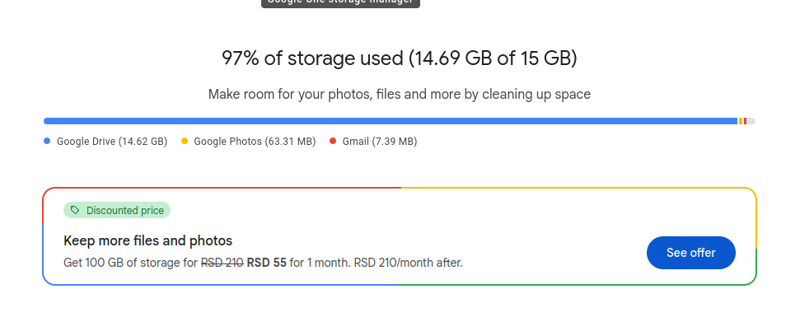Viewport: 800px width, 317px height.
Task: Click the price tag icon in Discounted chip
Action: point(75,210)
